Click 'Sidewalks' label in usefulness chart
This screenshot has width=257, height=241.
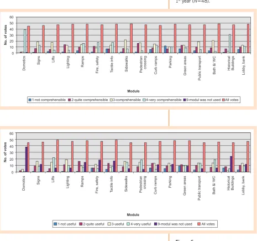tap(126, 184)
